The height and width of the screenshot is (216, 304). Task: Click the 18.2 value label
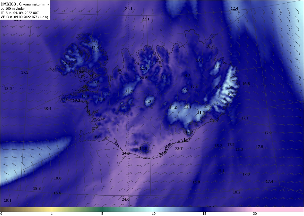(237, 192)
